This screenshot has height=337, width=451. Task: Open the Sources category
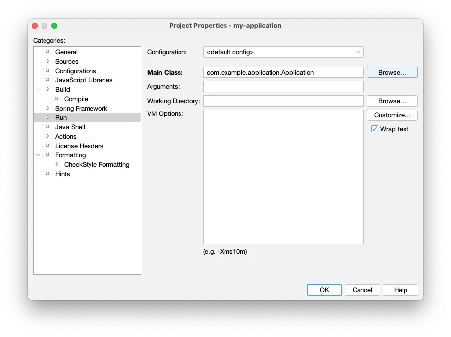pos(67,61)
